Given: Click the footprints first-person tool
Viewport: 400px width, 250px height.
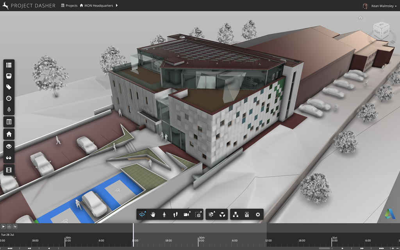Looking at the screenshot, I should pyautogui.click(x=175, y=214).
